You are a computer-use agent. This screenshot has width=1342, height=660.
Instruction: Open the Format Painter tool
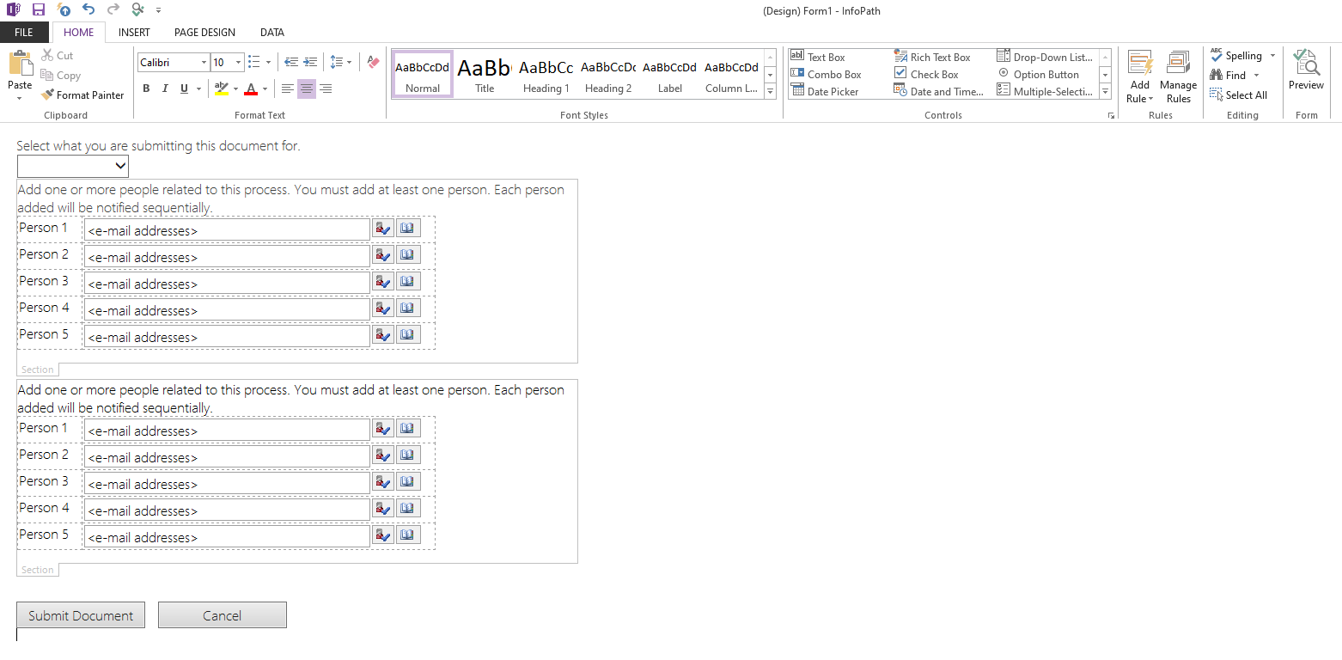coord(82,95)
